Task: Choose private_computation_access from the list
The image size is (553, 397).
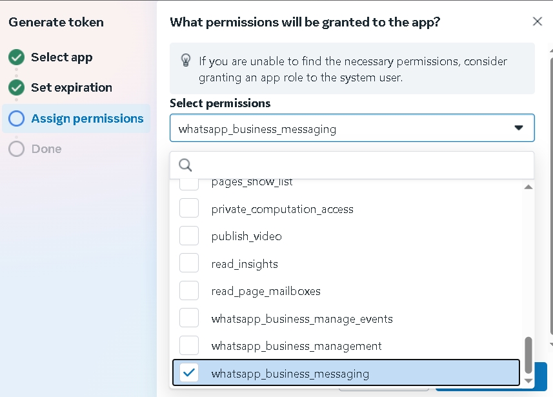Action: [282, 209]
